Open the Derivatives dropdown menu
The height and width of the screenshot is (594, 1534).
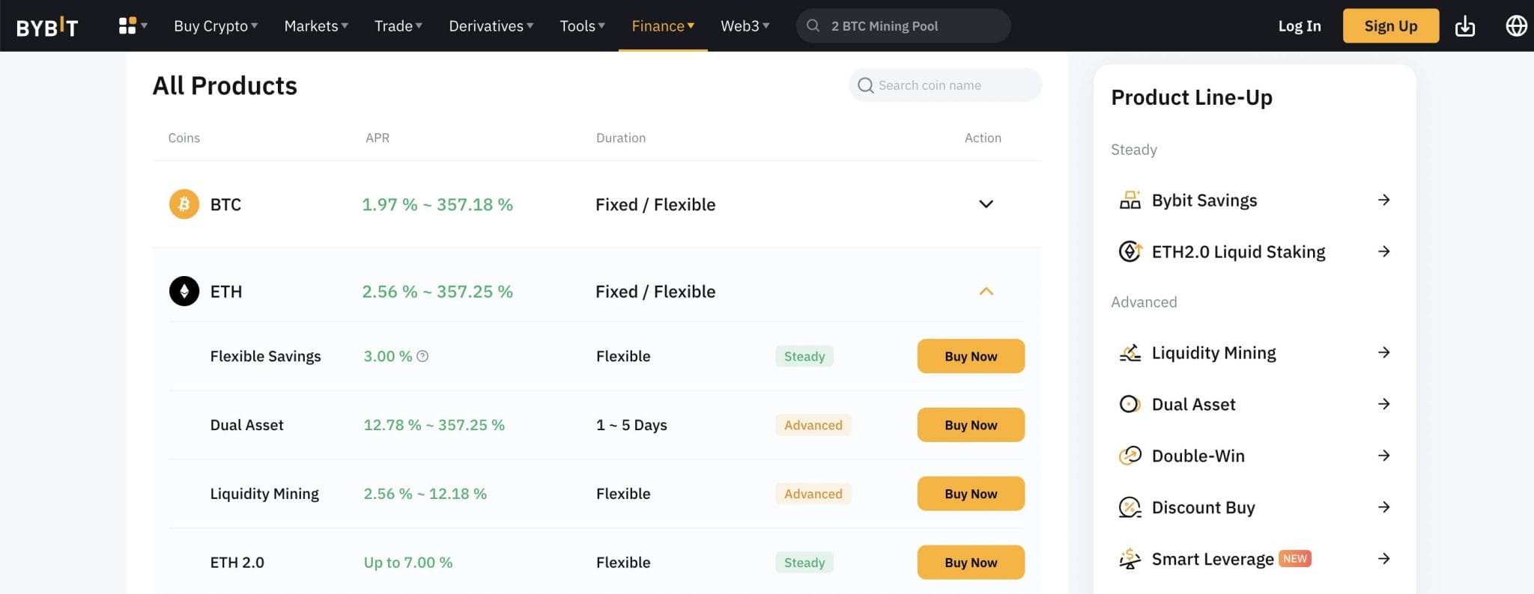coord(491,26)
